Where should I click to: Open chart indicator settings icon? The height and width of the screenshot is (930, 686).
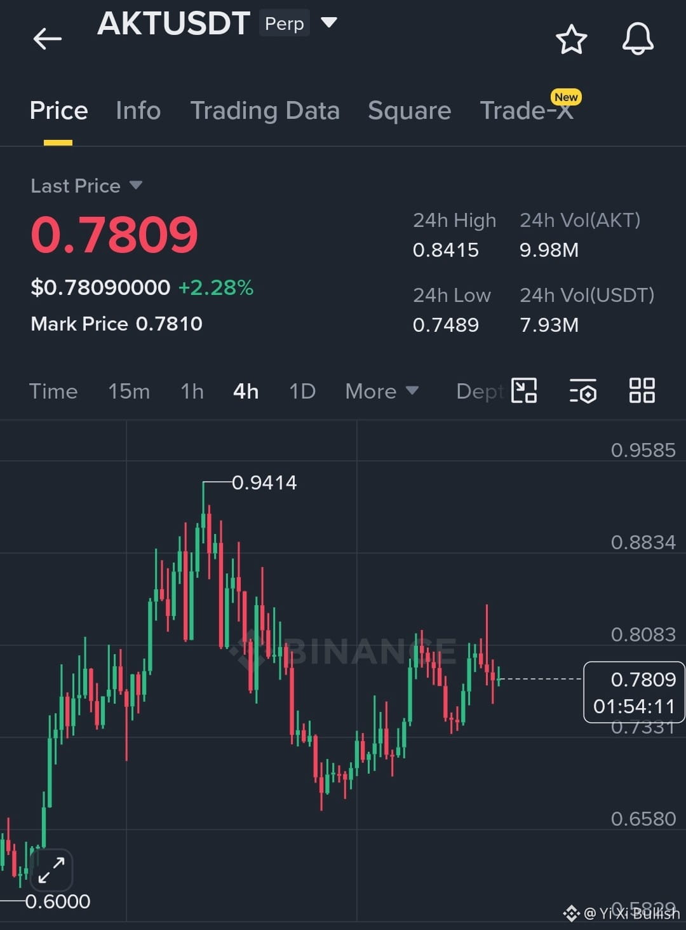[582, 390]
